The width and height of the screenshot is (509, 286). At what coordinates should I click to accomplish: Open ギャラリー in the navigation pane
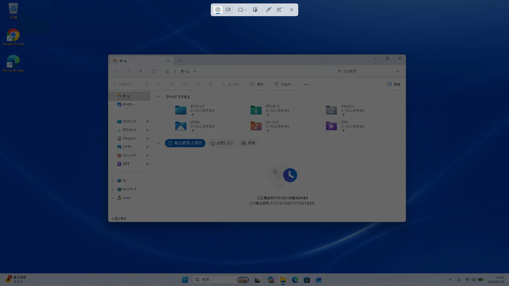coord(129,105)
